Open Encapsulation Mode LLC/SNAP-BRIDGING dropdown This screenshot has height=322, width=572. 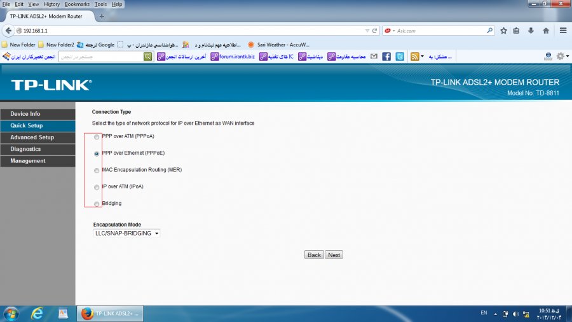click(x=126, y=234)
